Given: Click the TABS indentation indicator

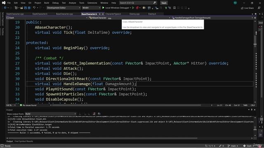Looking at the screenshot, I should (x=245, y=105).
